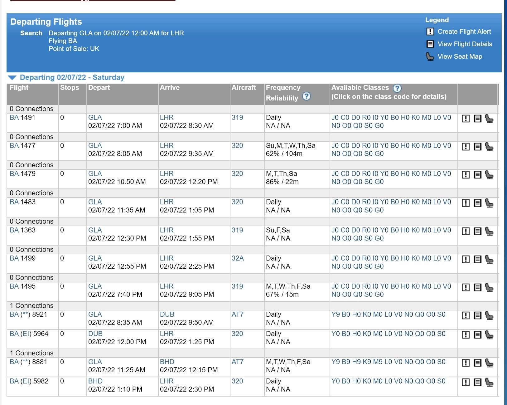
Task: Open seat map for BA 1499
Action: (489, 259)
